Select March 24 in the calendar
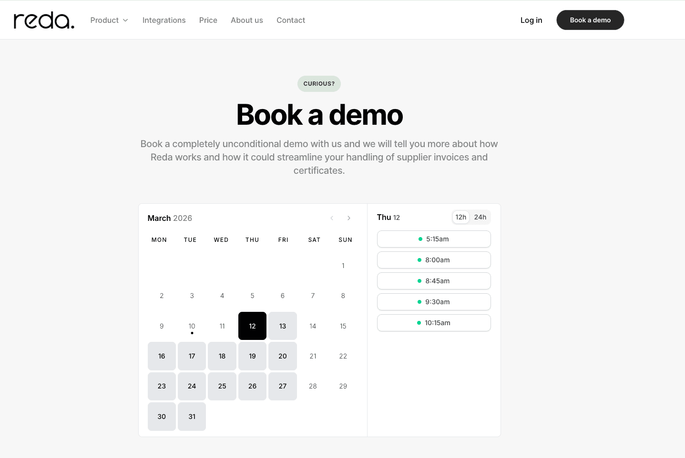The image size is (685, 458). (x=192, y=386)
